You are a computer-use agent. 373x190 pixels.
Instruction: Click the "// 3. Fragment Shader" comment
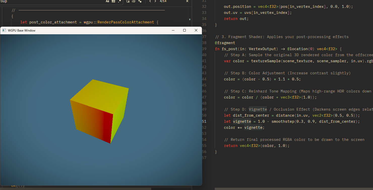(282, 37)
